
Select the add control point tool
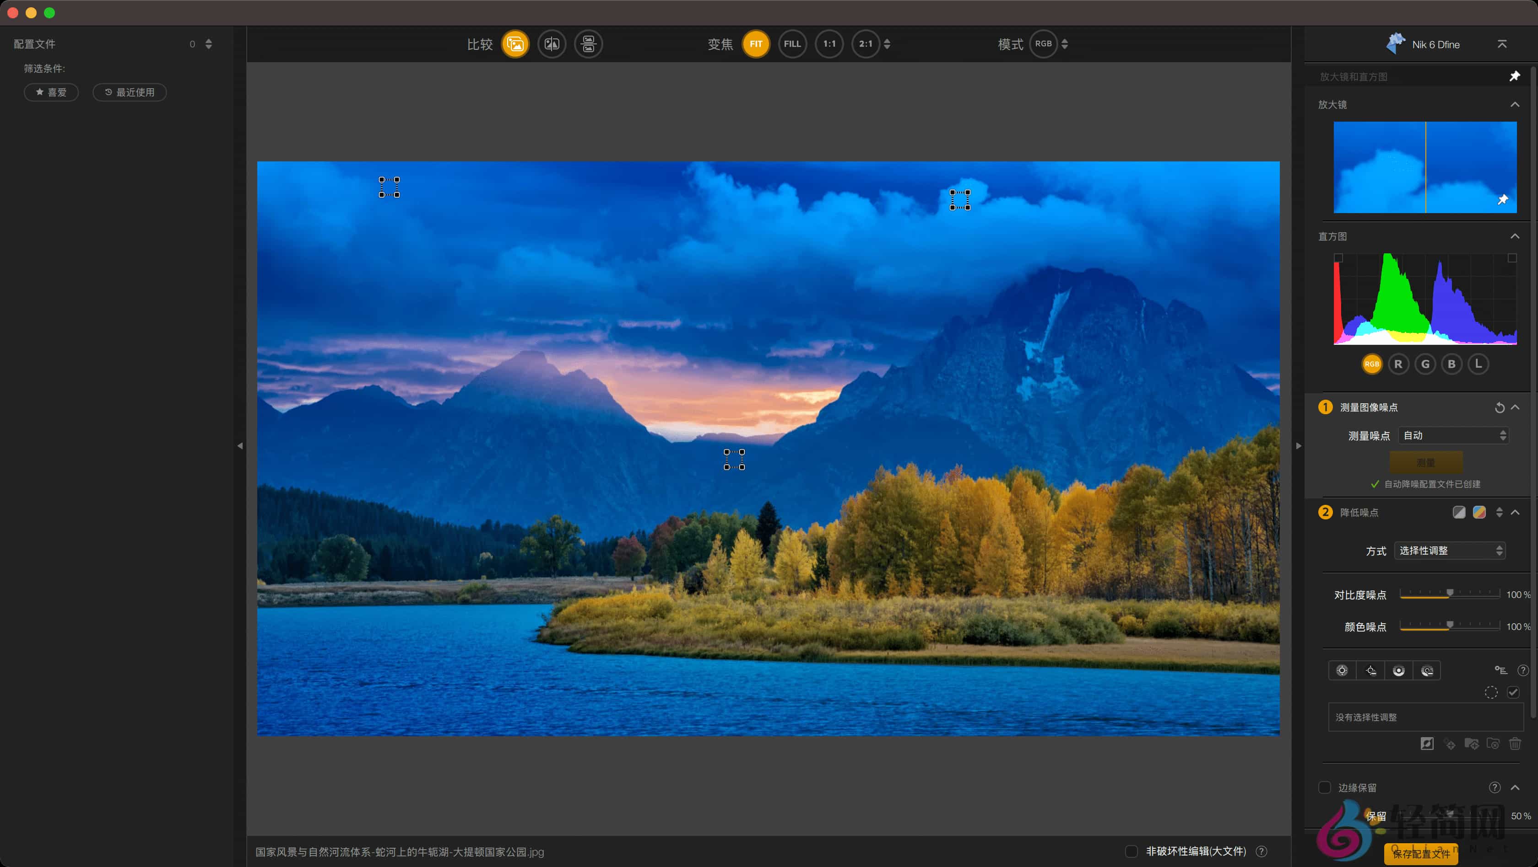(1342, 670)
